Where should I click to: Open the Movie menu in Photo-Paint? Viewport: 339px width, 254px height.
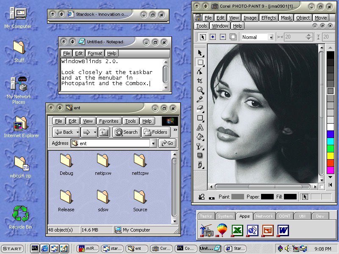tap(321, 18)
